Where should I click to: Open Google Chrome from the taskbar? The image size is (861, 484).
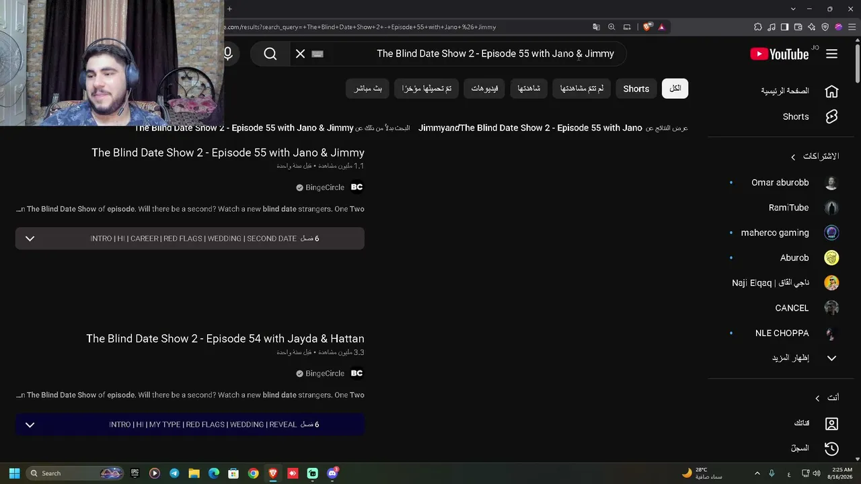[x=253, y=473]
